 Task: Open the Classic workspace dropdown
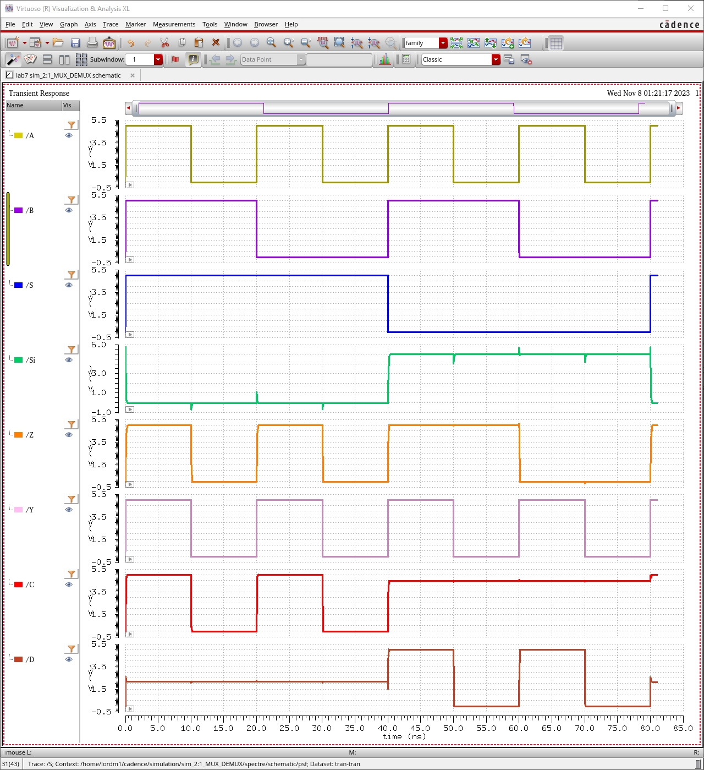pos(496,59)
